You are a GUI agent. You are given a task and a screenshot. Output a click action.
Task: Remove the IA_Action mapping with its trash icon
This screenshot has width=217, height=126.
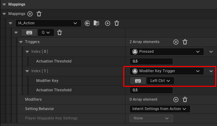[x=117, y=23]
